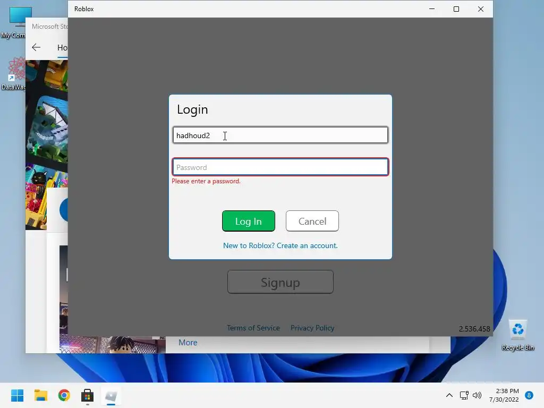Close the Roblox window

click(x=480, y=9)
